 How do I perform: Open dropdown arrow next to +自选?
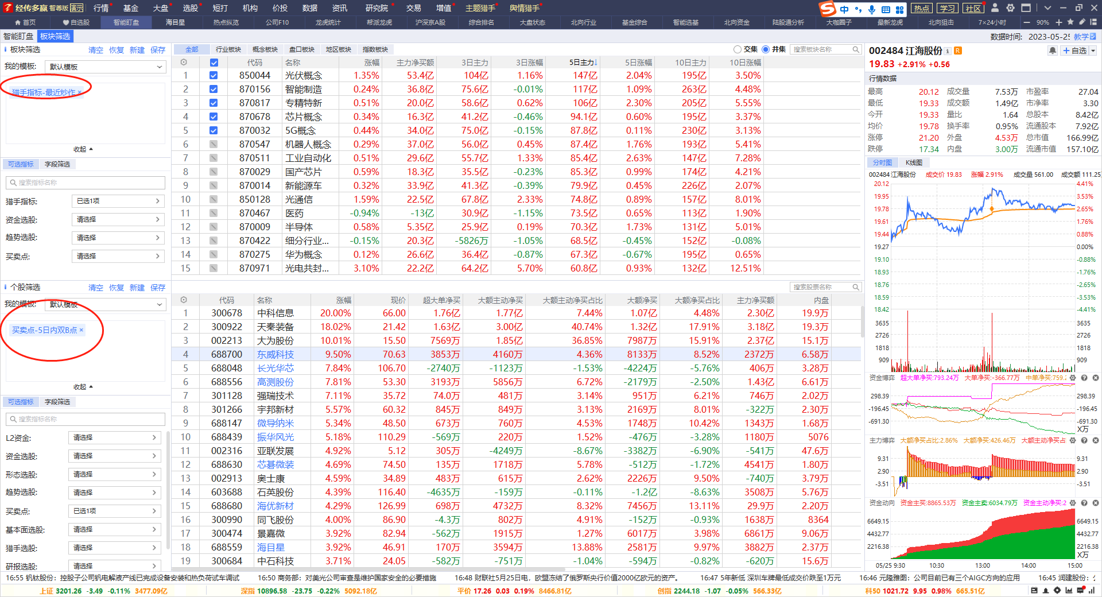1093,51
